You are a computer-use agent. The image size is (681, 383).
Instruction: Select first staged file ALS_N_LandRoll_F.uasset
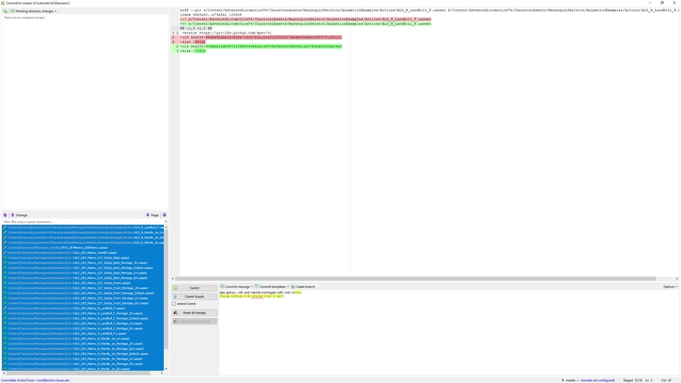coord(83,228)
